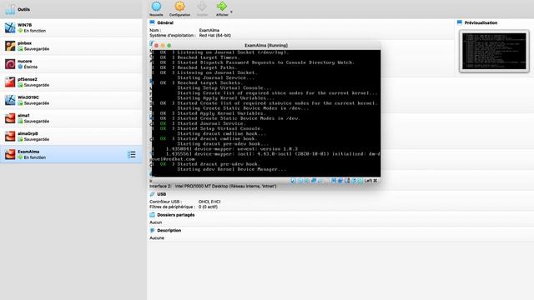Click the greyed-out Oublier arrow icon

click(x=202, y=7)
